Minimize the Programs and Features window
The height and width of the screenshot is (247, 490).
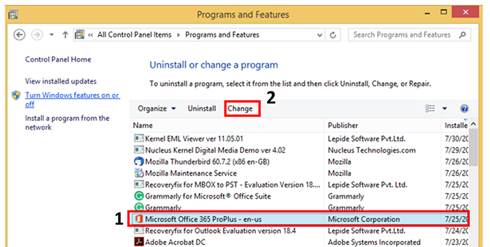pos(427,14)
